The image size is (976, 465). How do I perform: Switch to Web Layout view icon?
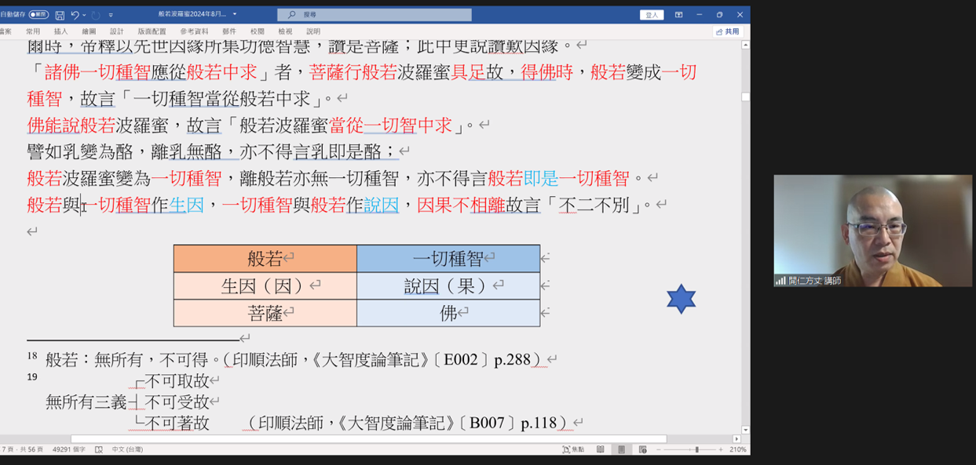click(642, 449)
